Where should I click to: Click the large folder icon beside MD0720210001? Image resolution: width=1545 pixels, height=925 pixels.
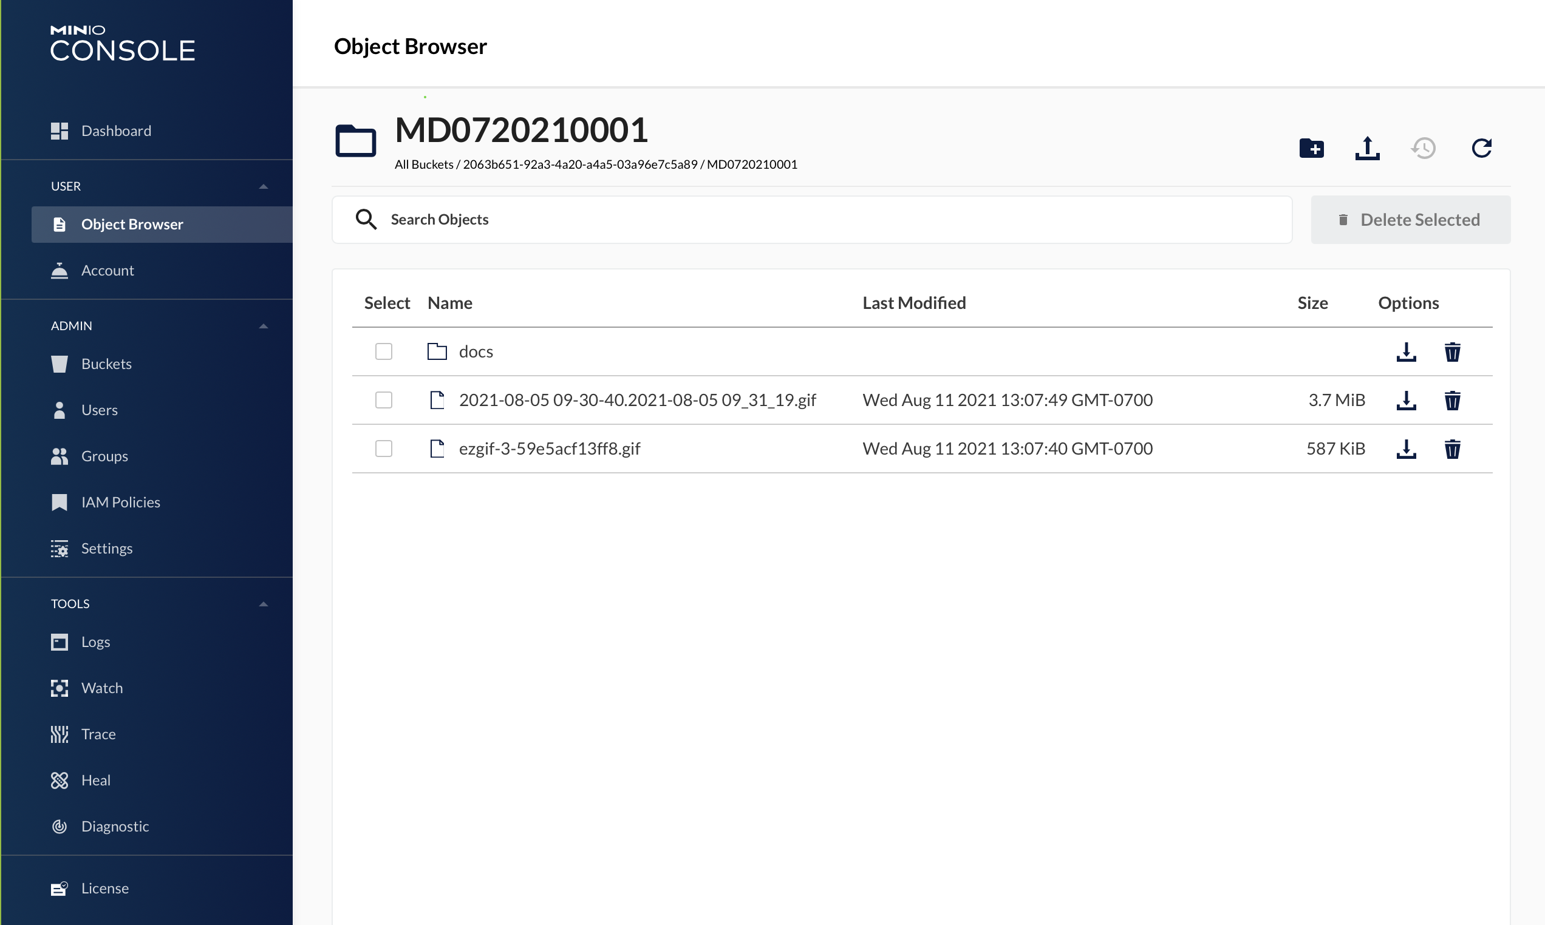tap(355, 141)
